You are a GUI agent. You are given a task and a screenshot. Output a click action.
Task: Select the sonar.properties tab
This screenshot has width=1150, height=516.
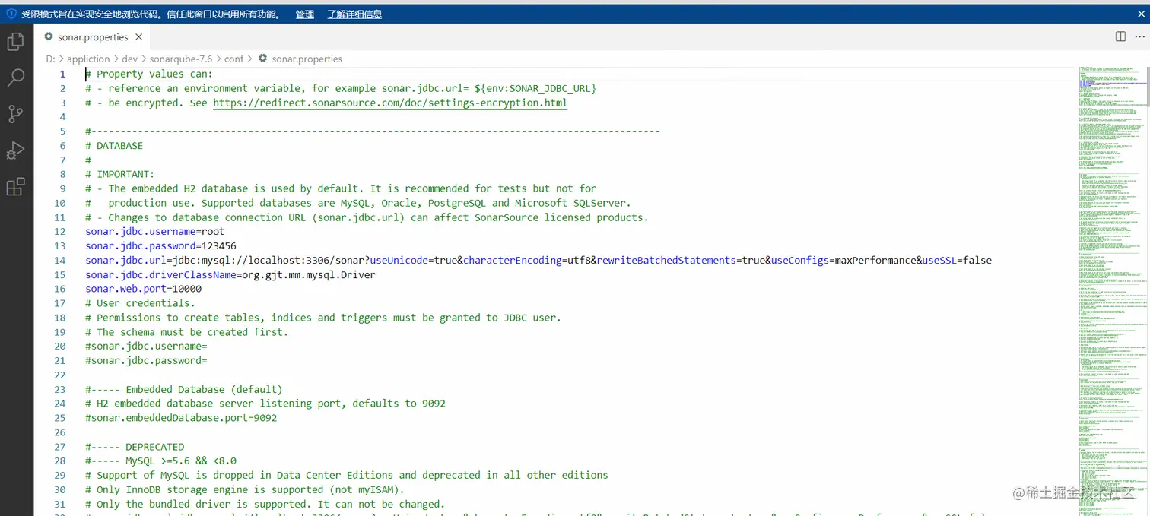pyautogui.click(x=93, y=36)
